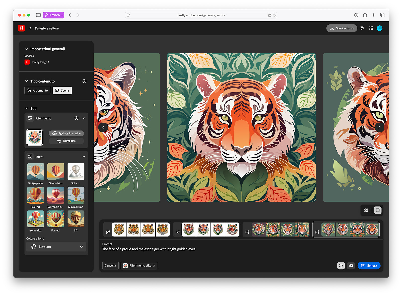Apply the Pixel art effect swatch
The width and height of the screenshot is (402, 295).
pyautogui.click(x=35, y=195)
